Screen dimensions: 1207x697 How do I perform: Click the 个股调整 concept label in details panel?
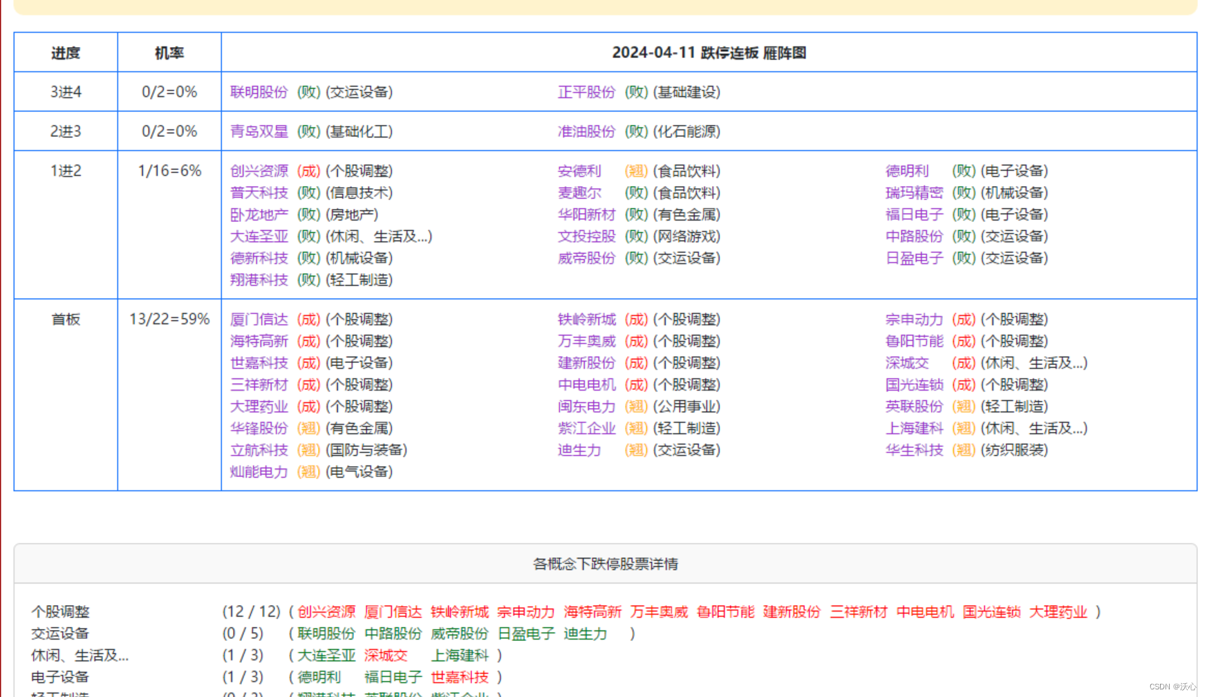(x=60, y=612)
